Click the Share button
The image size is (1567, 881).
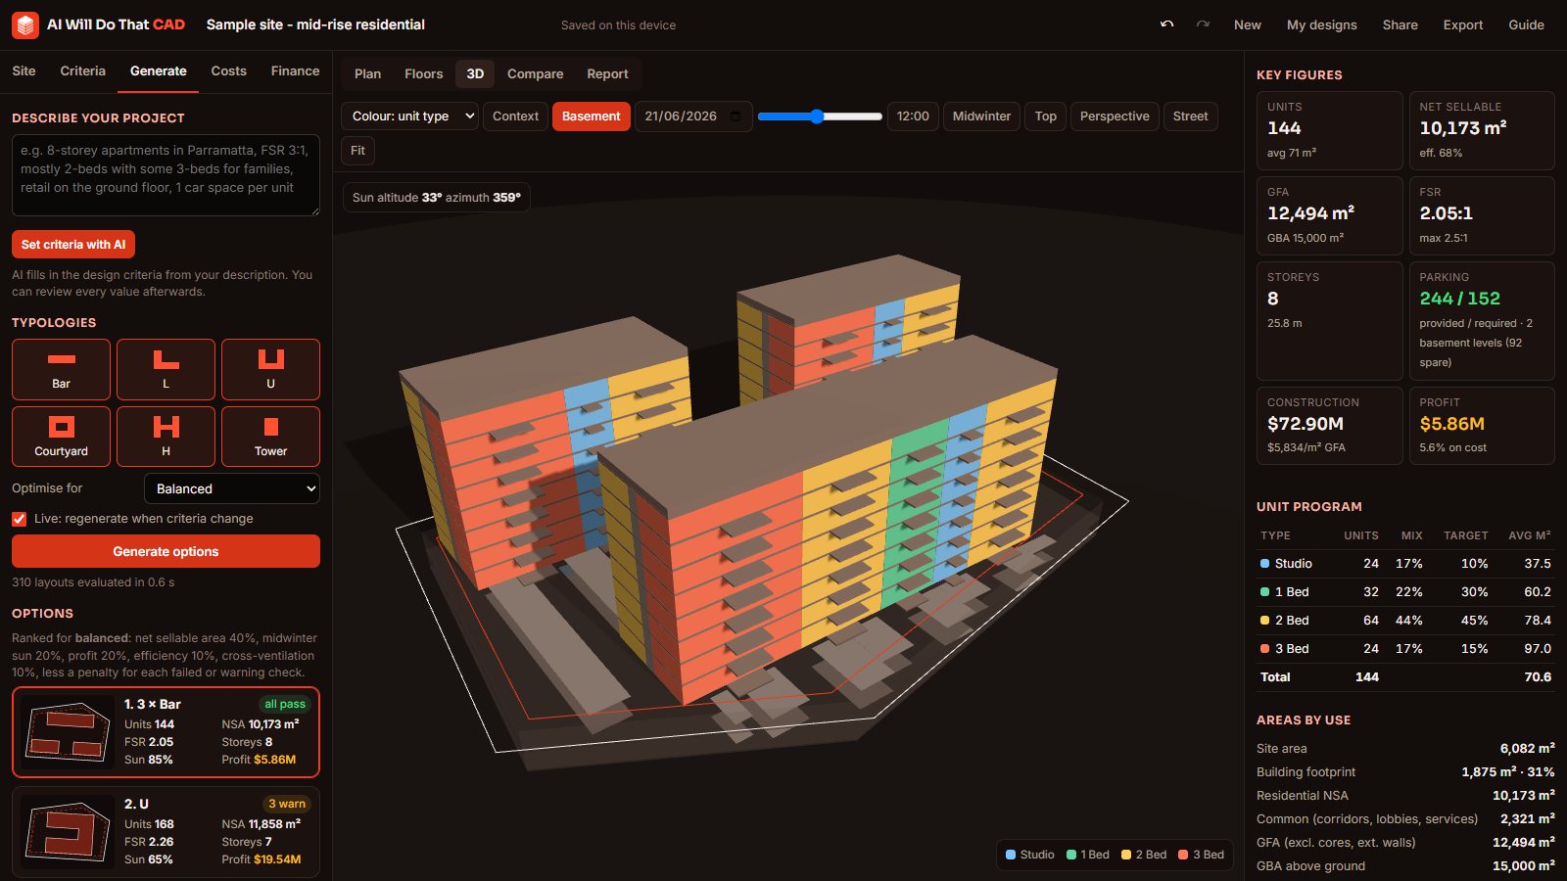coord(1400,25)
